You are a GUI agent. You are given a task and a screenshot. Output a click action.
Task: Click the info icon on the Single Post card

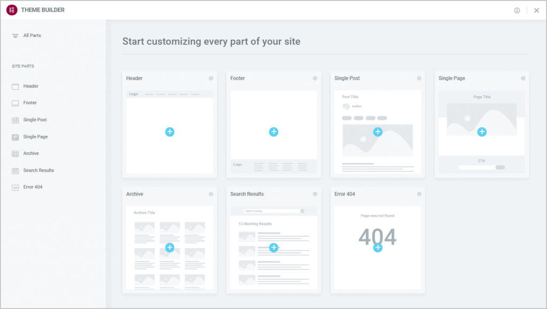(420, 78)
